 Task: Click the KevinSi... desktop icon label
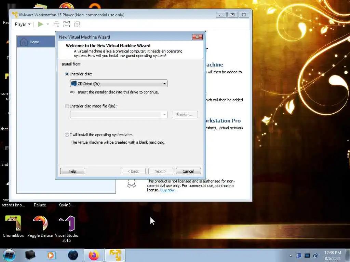tap(67, 205)
